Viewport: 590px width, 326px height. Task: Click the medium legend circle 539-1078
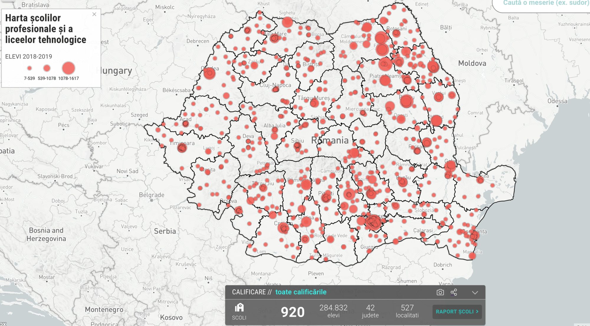click(47, 68)
